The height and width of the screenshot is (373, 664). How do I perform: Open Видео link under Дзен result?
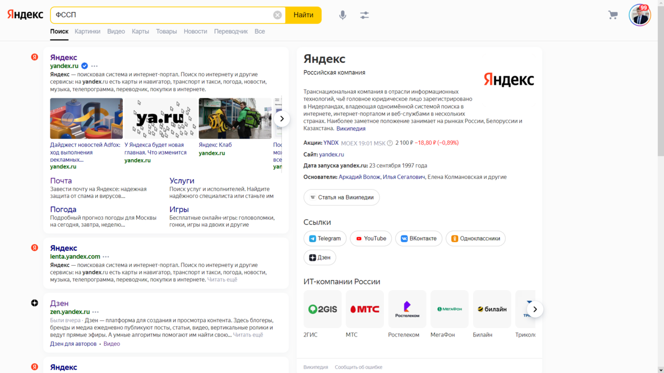coord(112,344)
